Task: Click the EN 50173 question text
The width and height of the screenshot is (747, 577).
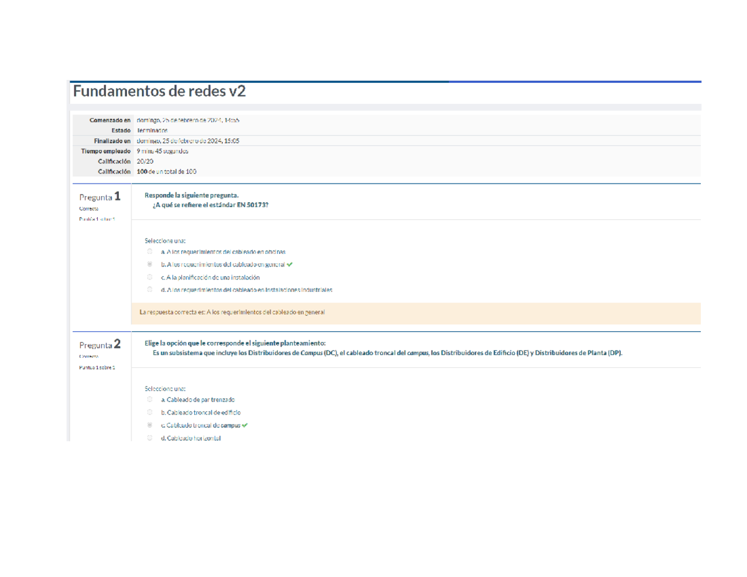Action: pos(210,205)
